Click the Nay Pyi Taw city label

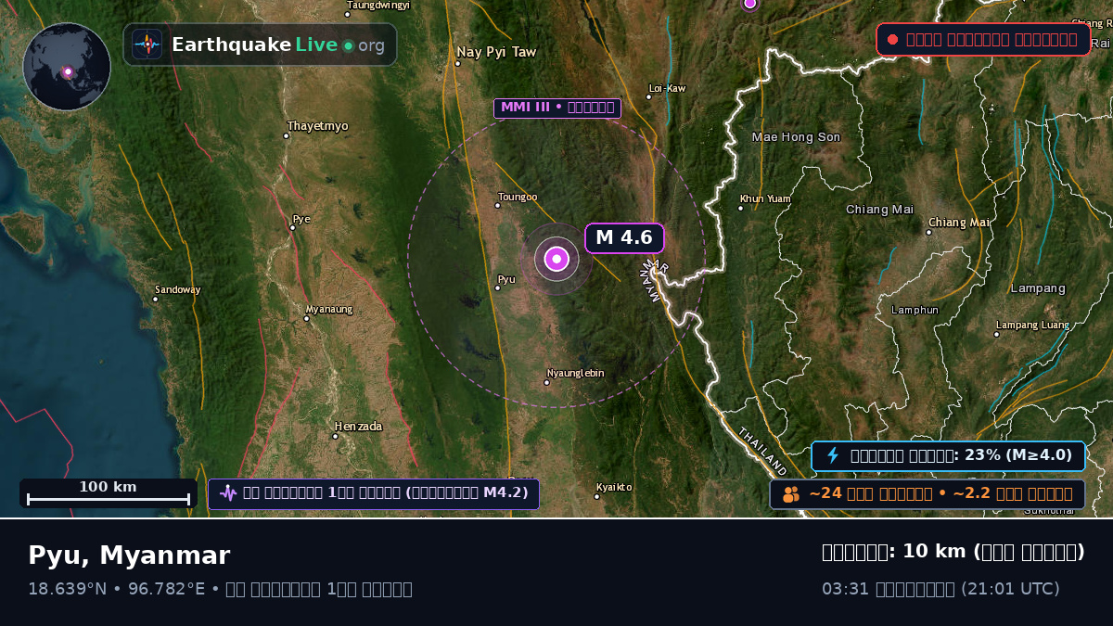496,53
